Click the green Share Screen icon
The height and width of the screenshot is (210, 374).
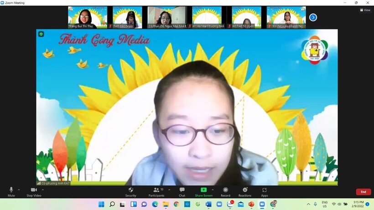[x=203, y=190]
